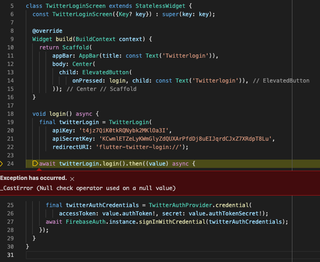Click the 'Exception has occurred.' heading

34,178
